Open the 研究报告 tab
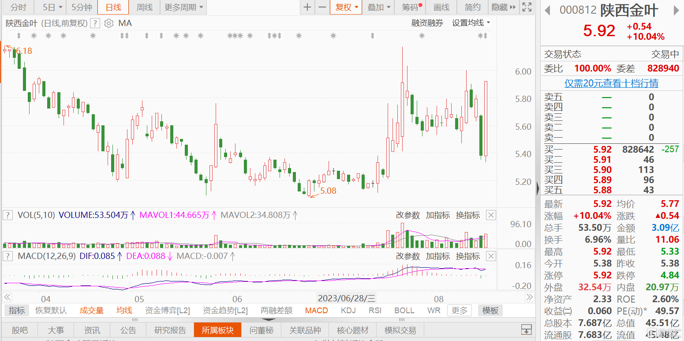684x341 pixels. [170, 330]
